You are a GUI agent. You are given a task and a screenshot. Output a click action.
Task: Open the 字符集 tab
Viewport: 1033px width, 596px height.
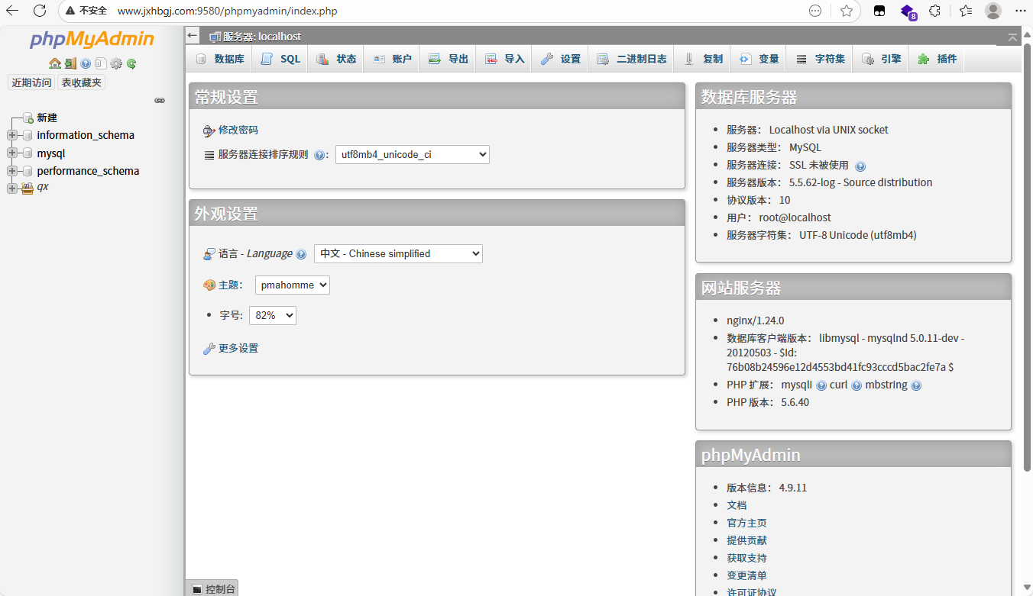point(821,59)
